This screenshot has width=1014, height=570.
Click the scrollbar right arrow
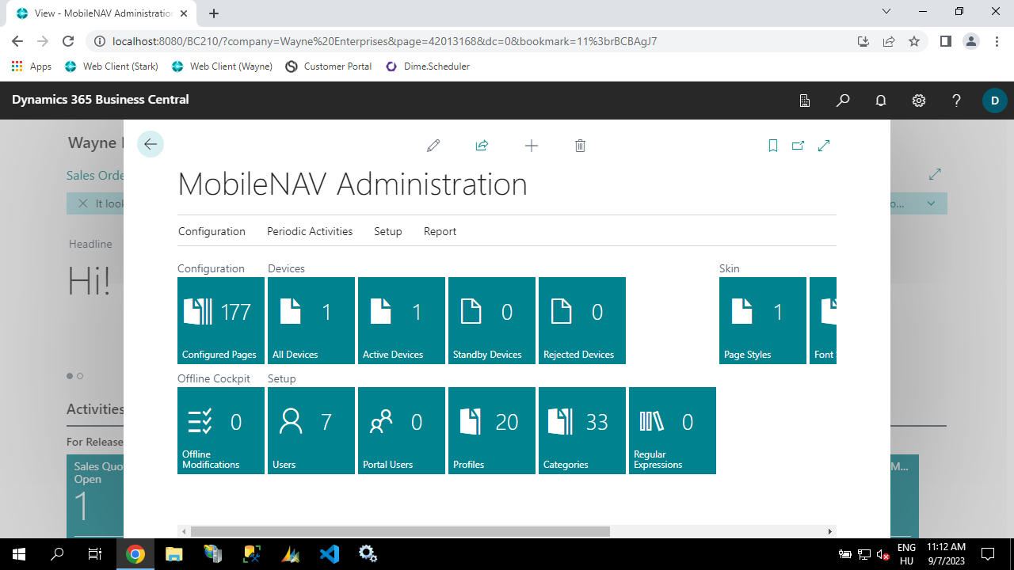(x=830, y=531)
